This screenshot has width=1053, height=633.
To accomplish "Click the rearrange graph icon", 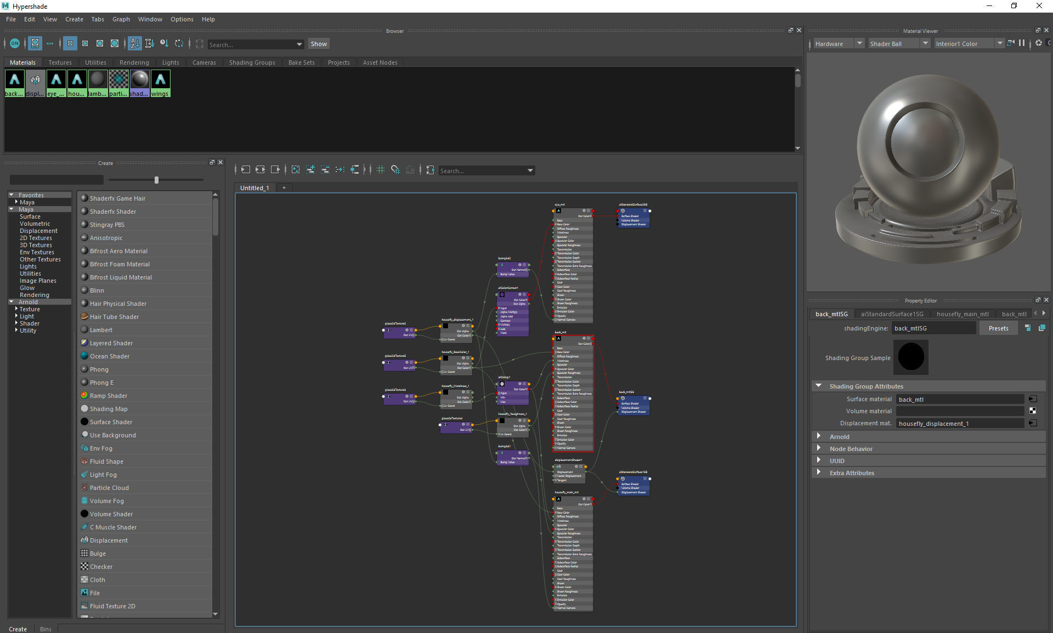I will [340, 170].
